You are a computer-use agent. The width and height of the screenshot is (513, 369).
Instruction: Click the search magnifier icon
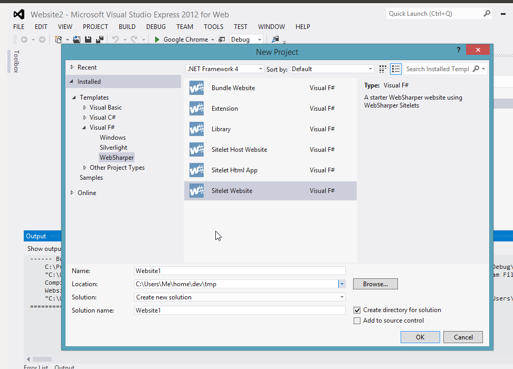pyautogui.click(x=474, y=69)
